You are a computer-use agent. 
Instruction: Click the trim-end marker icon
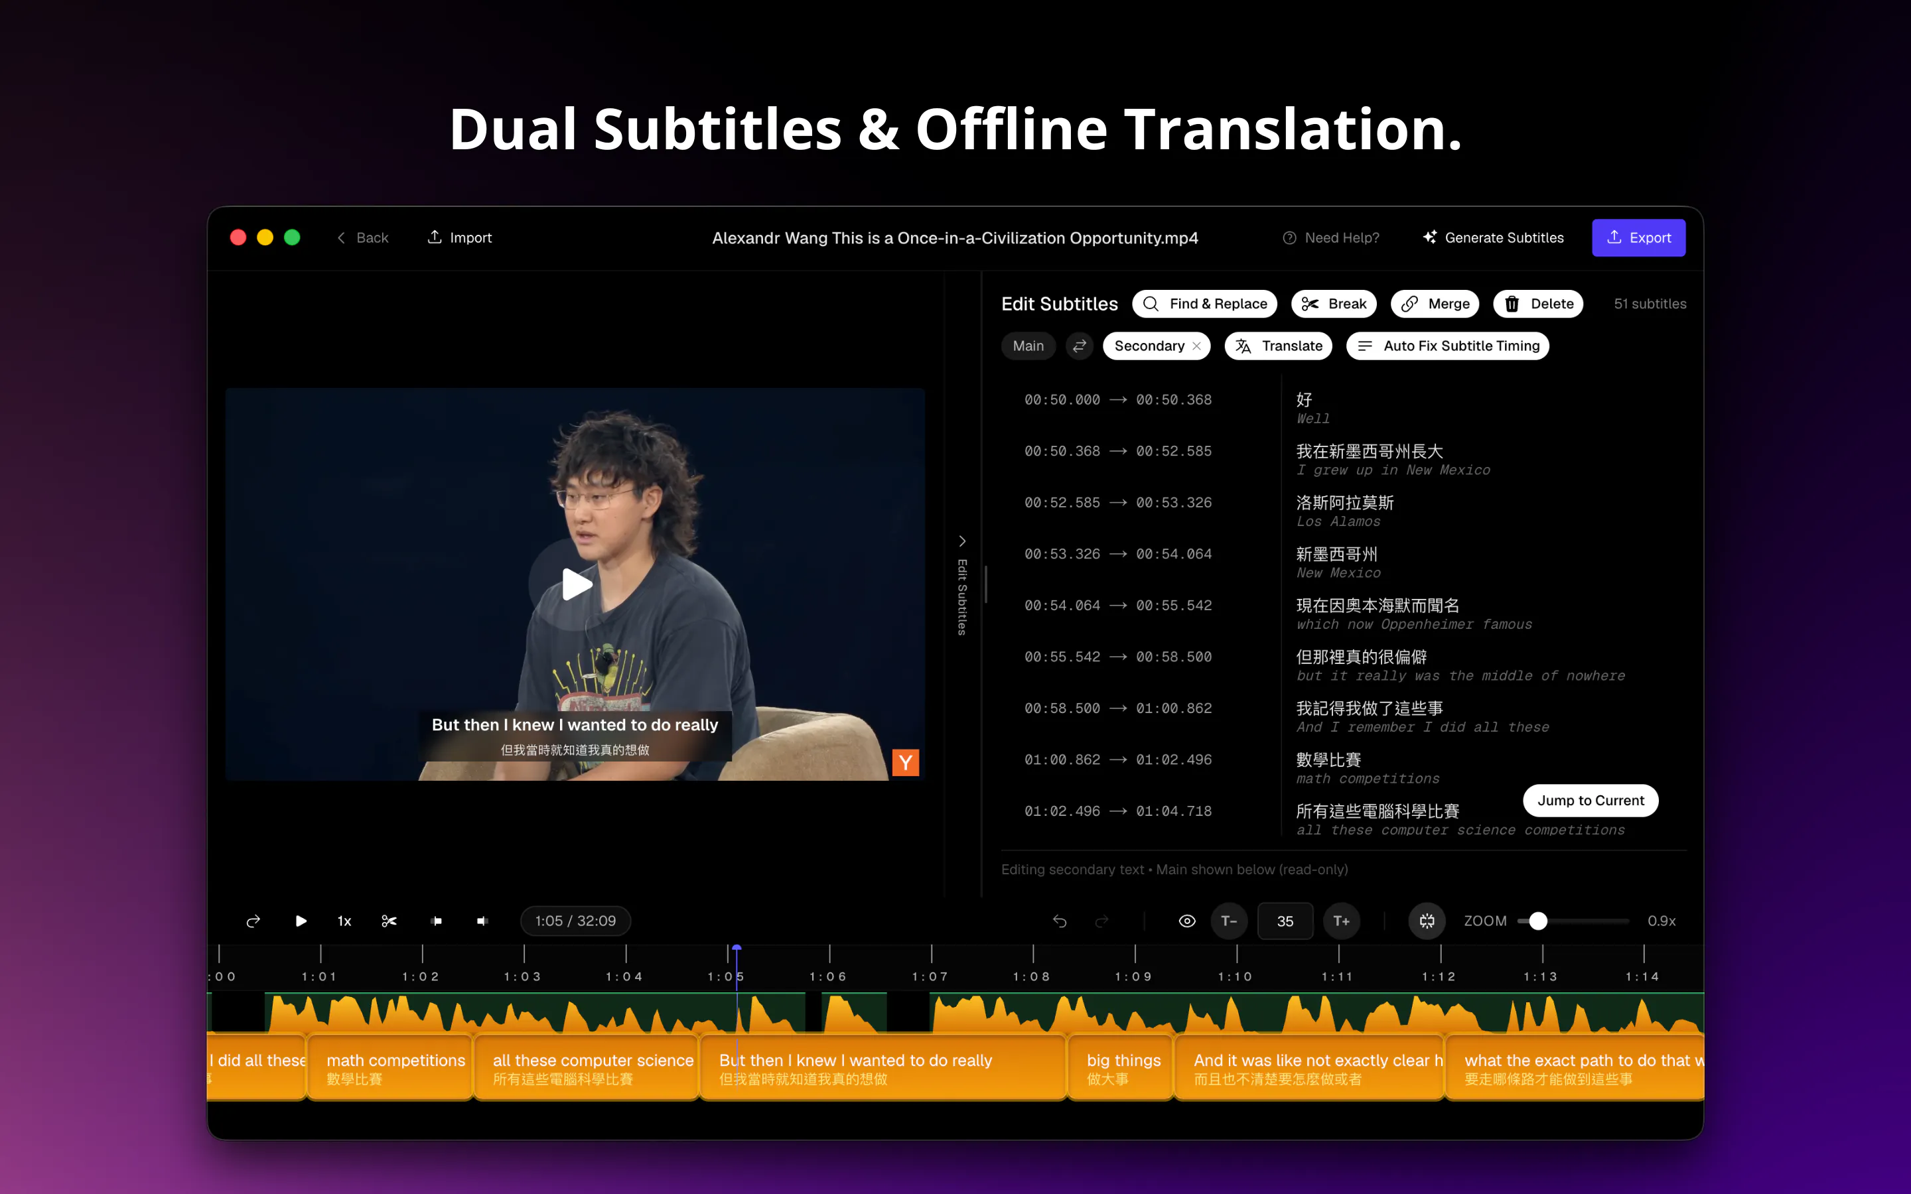pyautogui.click(x=482, y=921)
